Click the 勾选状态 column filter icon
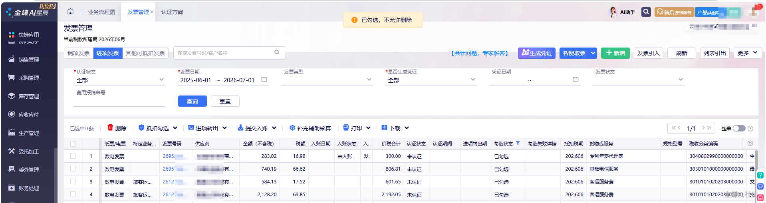 518,143
